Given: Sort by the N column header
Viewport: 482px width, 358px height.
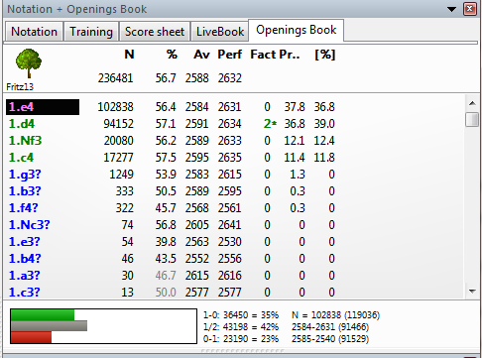Looking at the screenshot, I should 129,55.
